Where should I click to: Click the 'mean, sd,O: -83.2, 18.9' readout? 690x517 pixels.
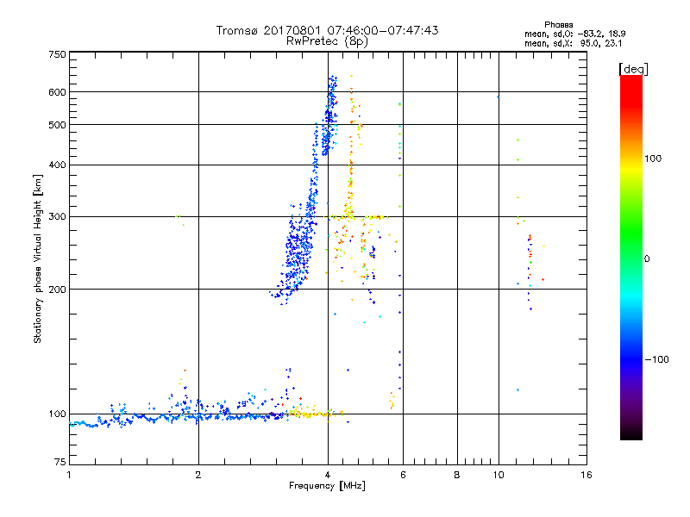pos(574,34)
